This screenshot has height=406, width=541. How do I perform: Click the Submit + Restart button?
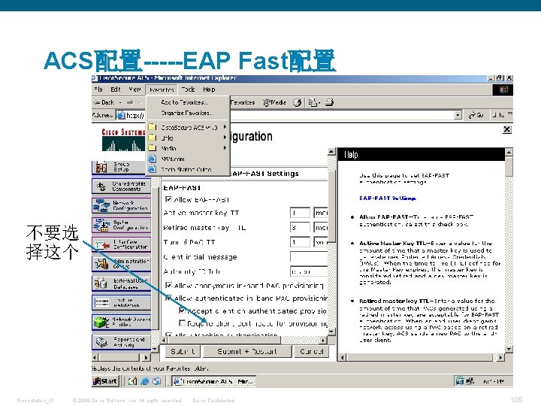click(x=246, y=351)
